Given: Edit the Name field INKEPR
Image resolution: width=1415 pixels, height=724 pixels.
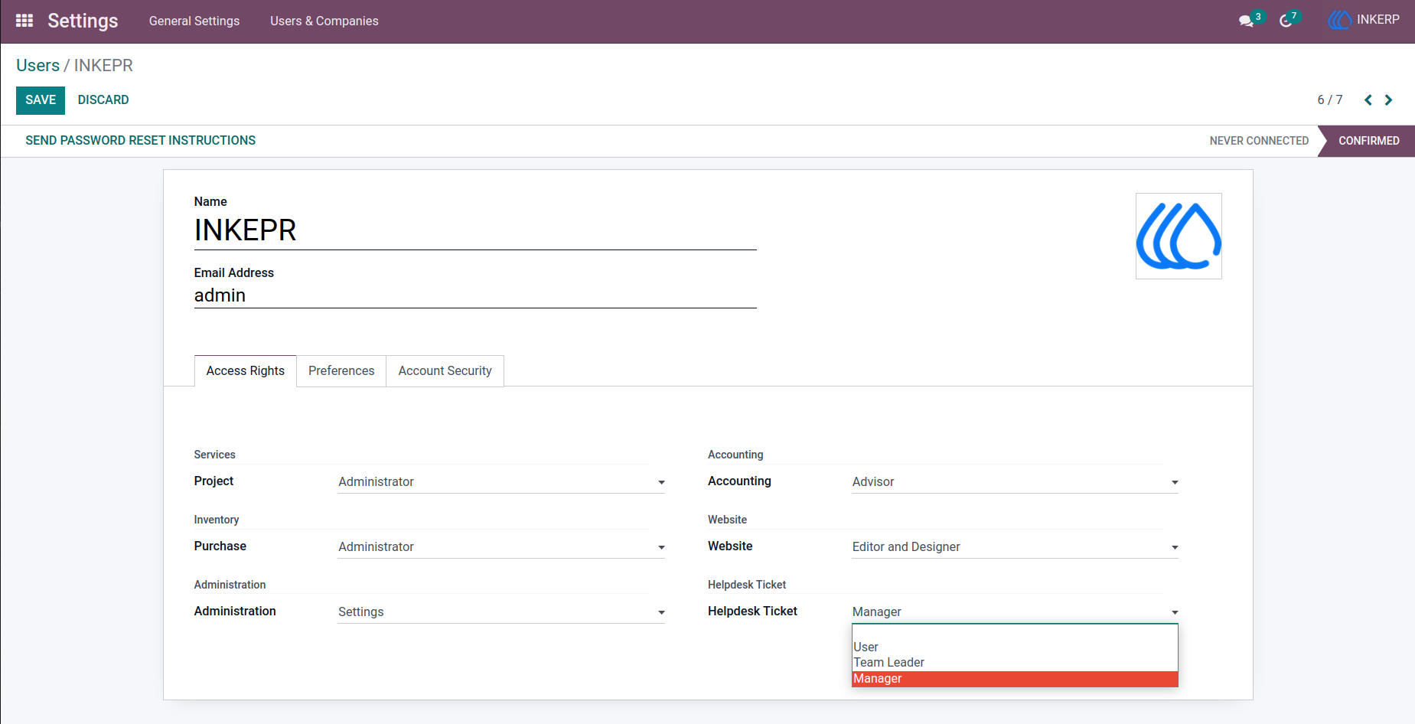Looking at the screenshot, I should click(475, 230).
